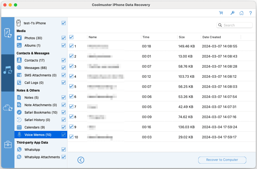
Task: Click the Messages speech bubble icon
Action: click(19, 68)
